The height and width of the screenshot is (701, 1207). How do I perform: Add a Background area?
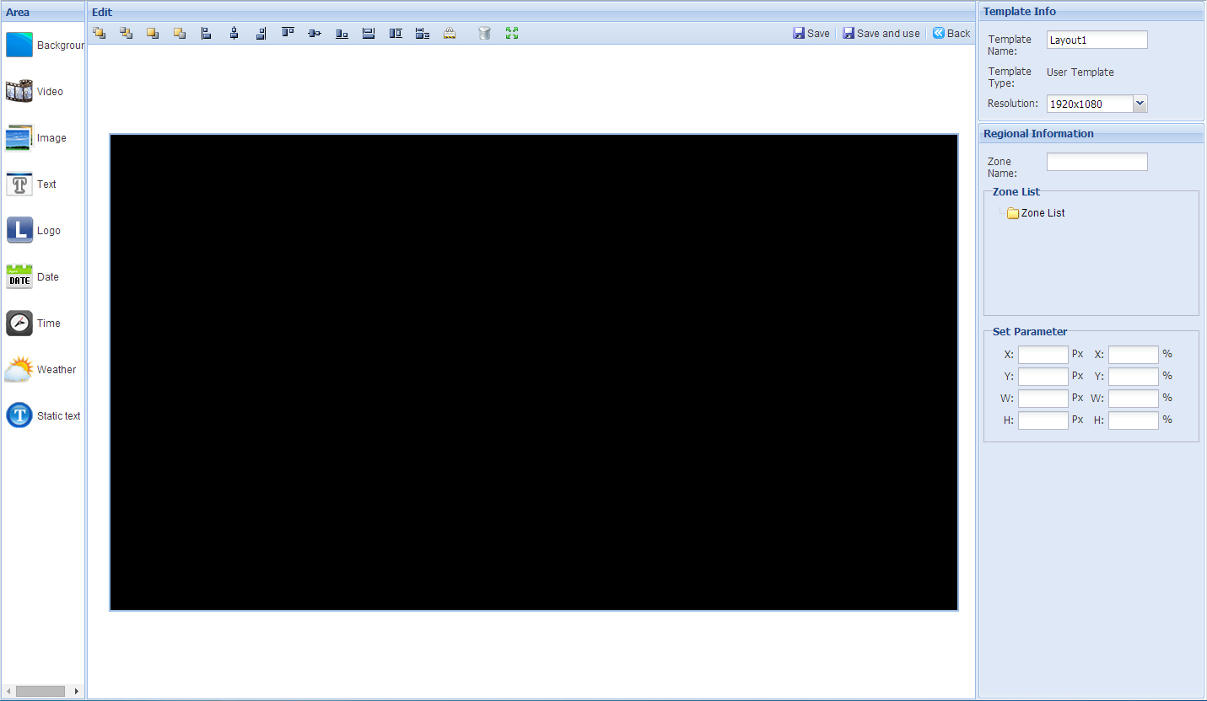(44, 45)
